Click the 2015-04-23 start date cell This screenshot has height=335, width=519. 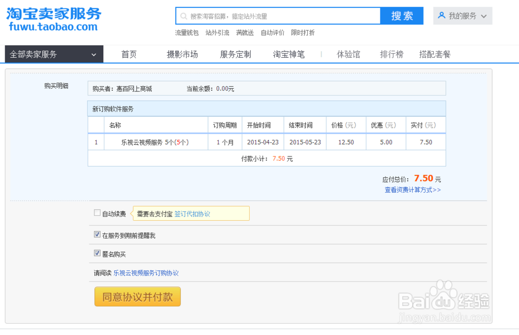point(263,142)
